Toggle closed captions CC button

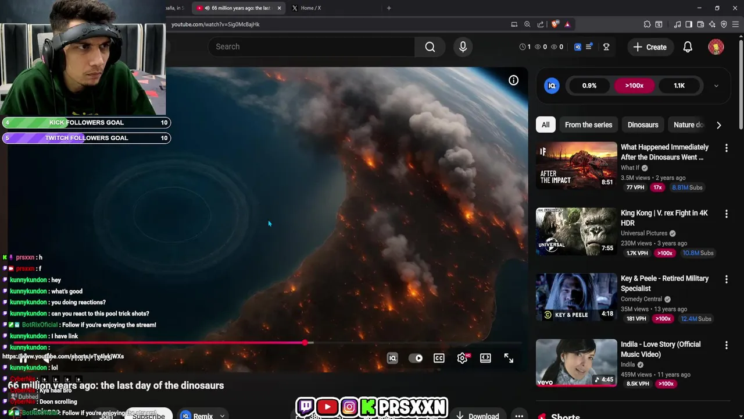[x=439, y=358]
